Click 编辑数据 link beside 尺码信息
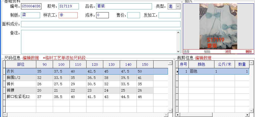The image size is (255, 117). click(31, 58)
